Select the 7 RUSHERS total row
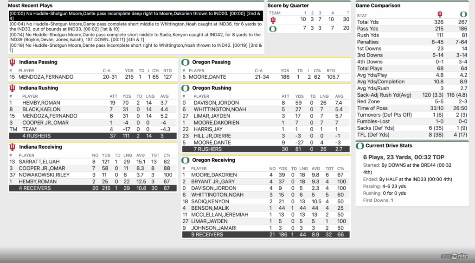Image resolution: width=475 pixels, height=263 pixels. coord(265,149)
